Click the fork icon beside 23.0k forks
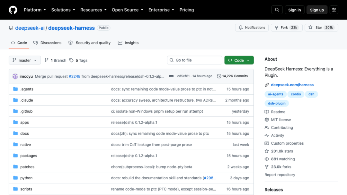The height and width of the screenshot is (195, 347). 267,167
